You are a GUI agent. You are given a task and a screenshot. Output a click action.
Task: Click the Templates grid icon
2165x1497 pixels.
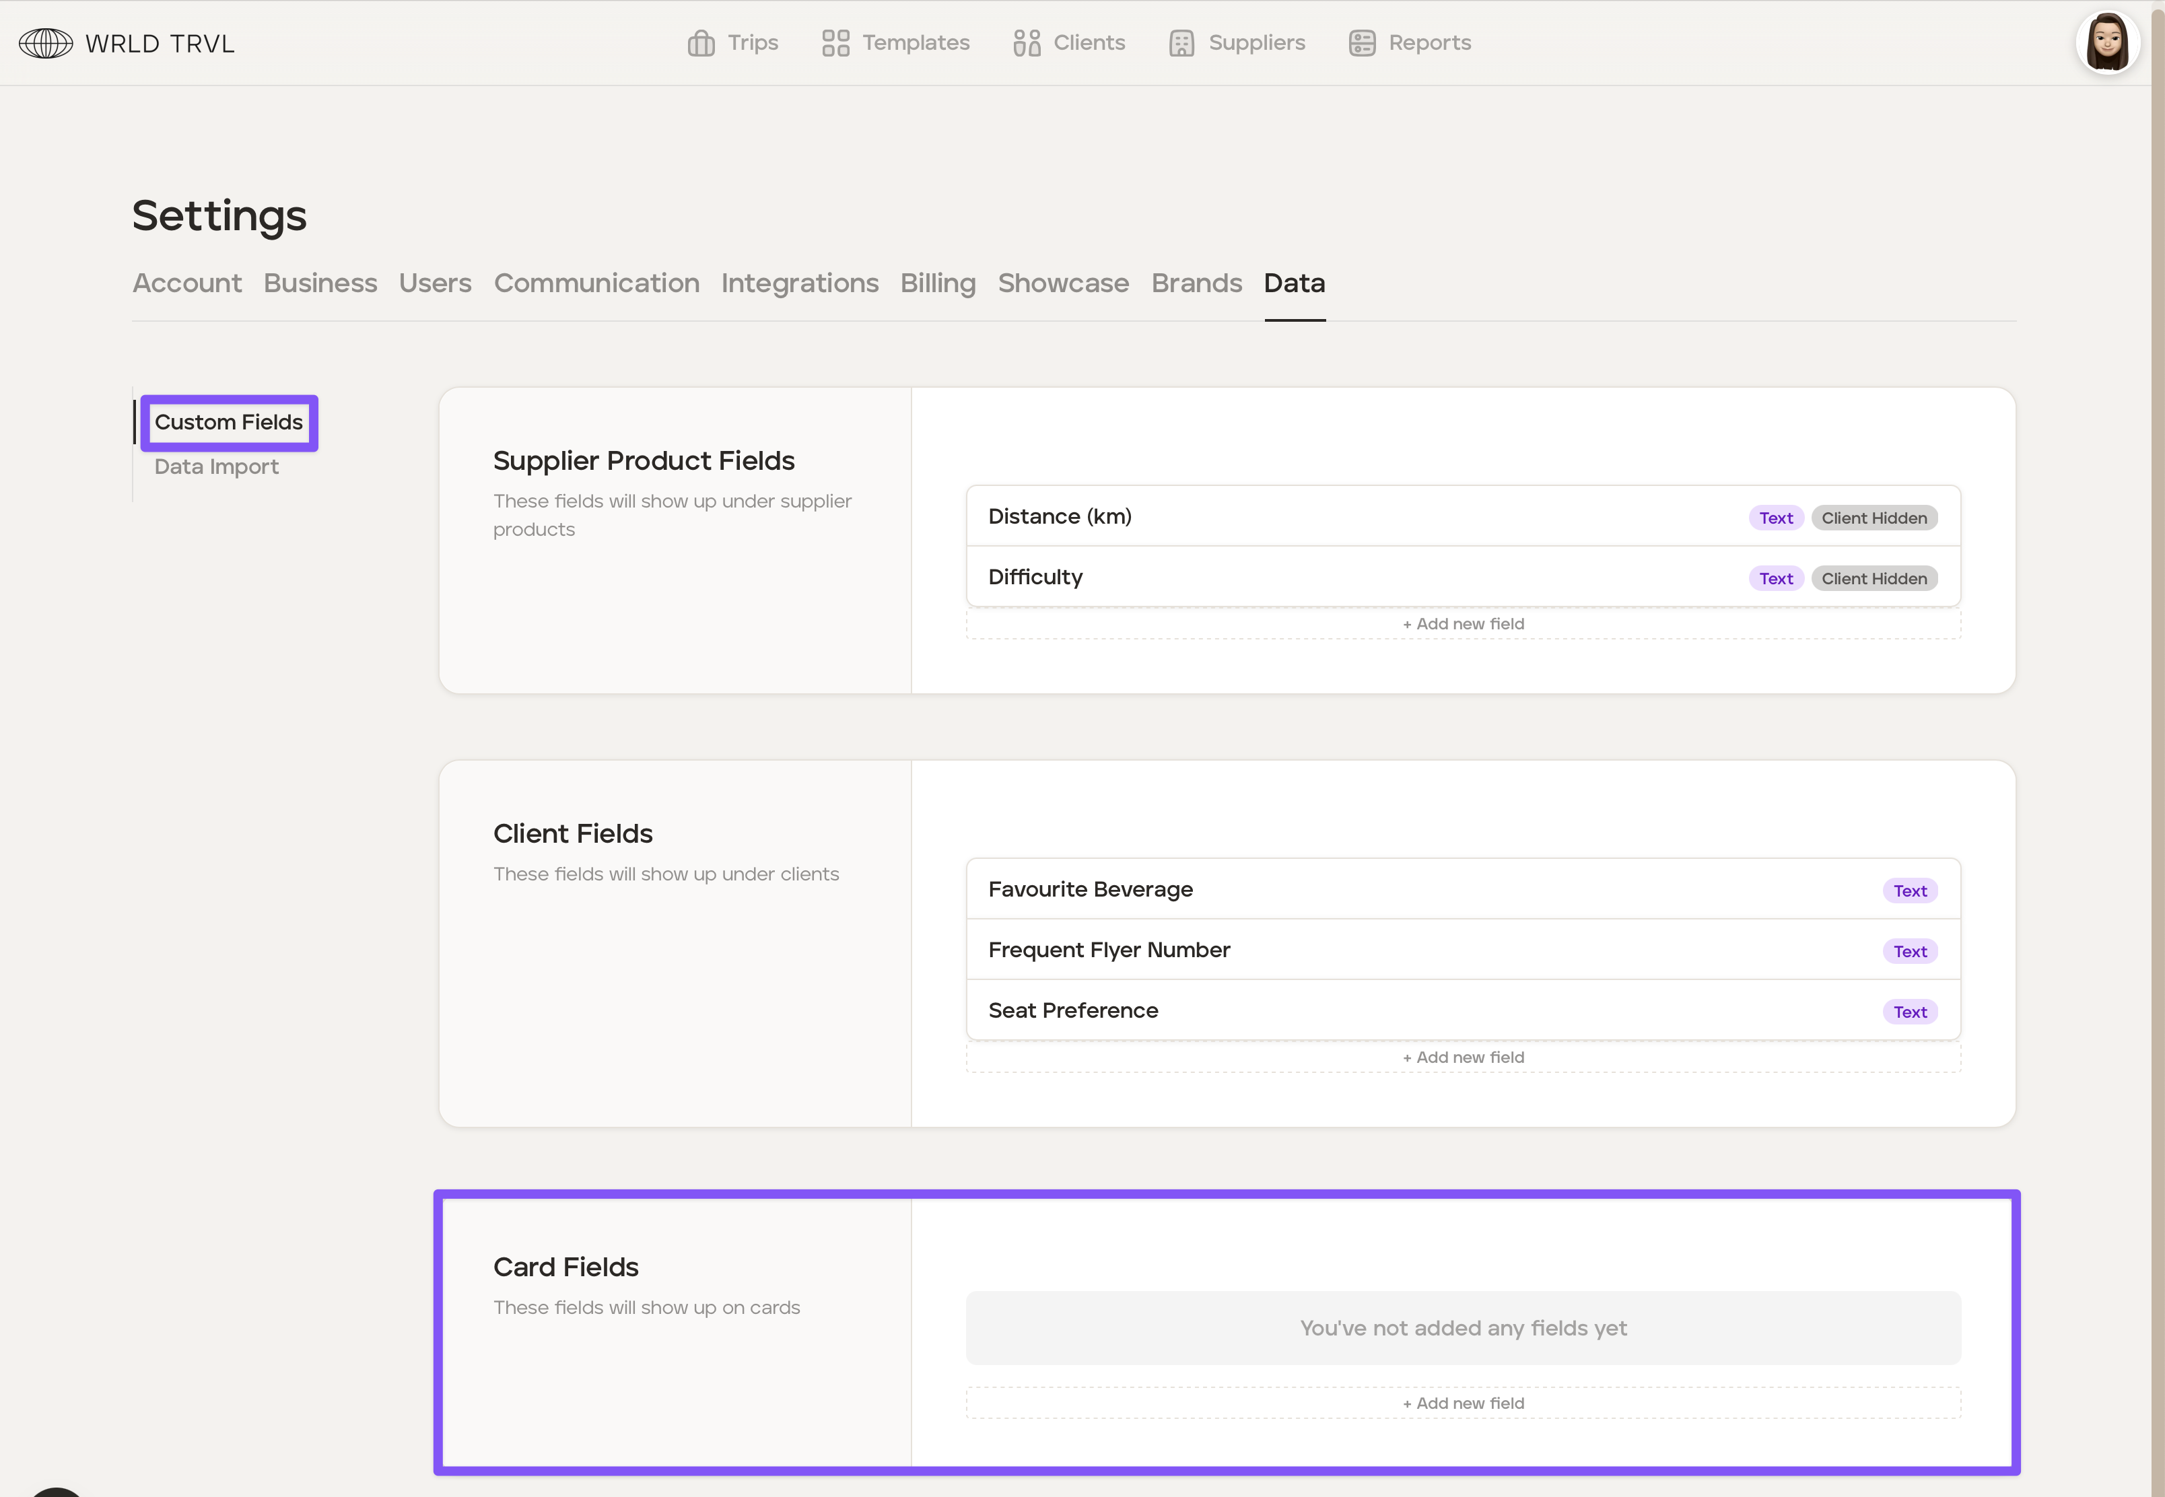(835, 43)
